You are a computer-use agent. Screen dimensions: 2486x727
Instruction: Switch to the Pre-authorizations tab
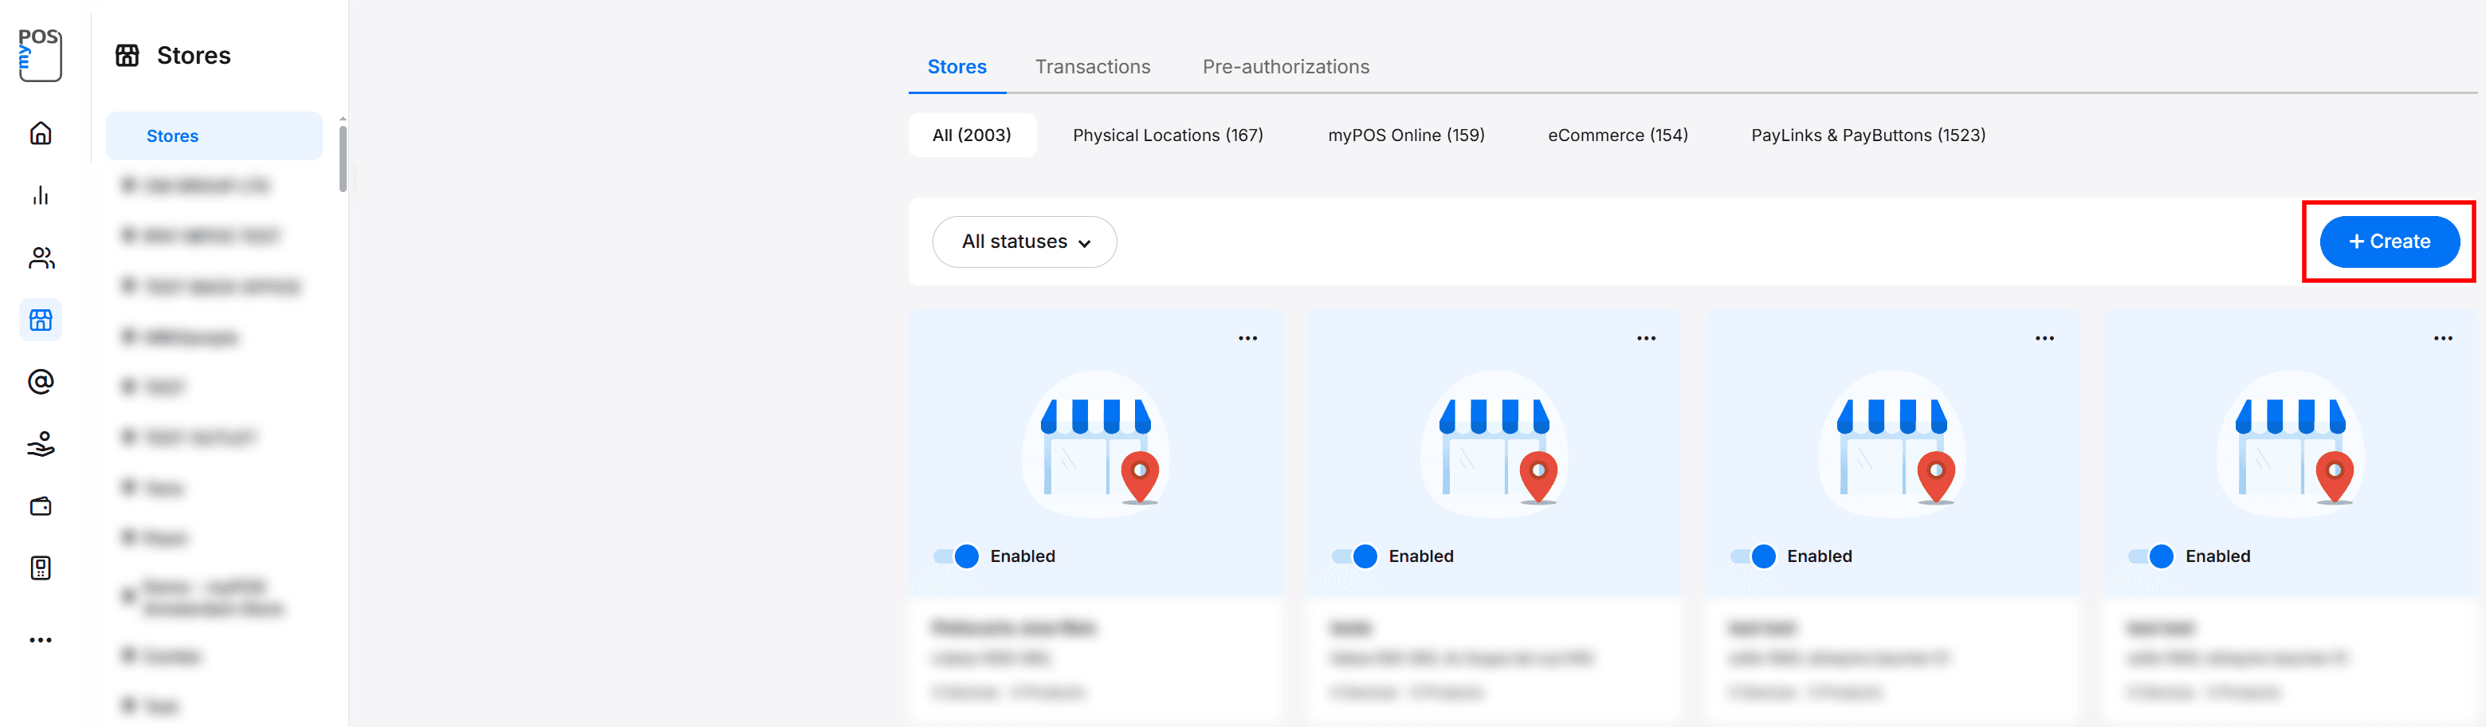(1286, 65)
